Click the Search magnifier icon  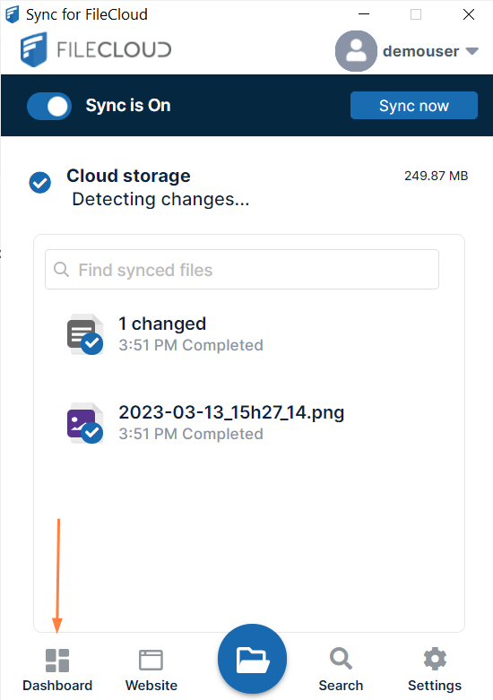tap(342, 659)
